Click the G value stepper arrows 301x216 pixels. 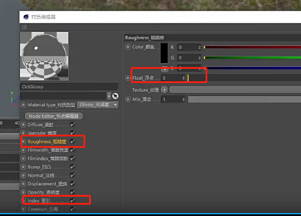coord(200,57)
